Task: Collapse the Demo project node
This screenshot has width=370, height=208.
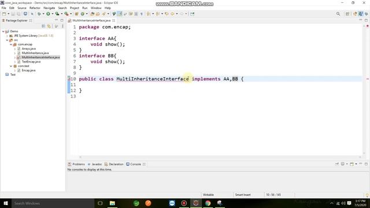Action: coord(3,31)
